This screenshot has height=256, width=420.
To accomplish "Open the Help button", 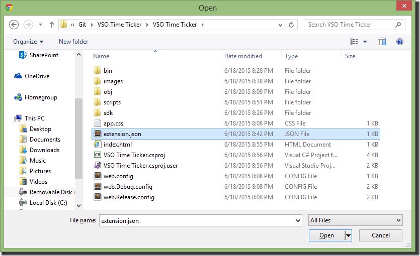I will 400,42.
